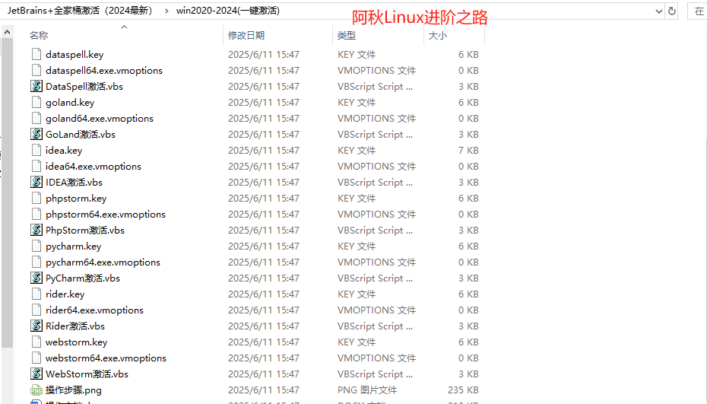The width and height of the screenshot is (707, 404).
Task: Sort files by the 名称 column header
Action: (39, 35)
